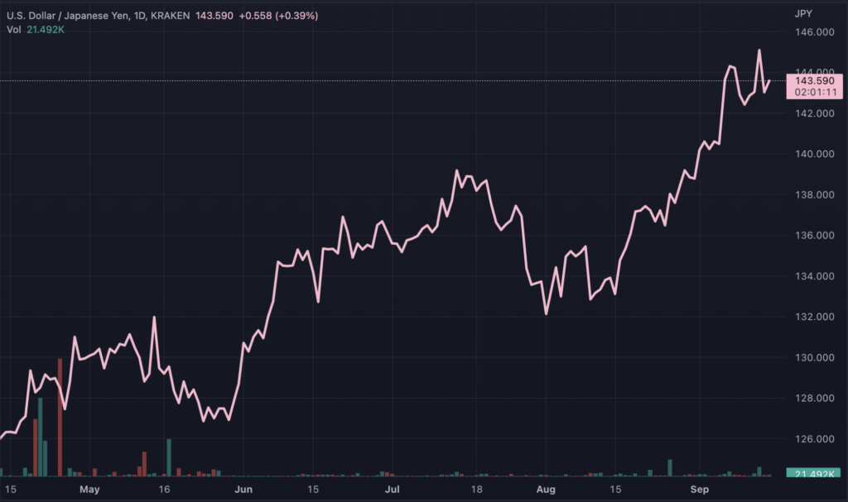The image size is (848, 502).
Task: Click the 146.000 price axis label
Action: 815,32
